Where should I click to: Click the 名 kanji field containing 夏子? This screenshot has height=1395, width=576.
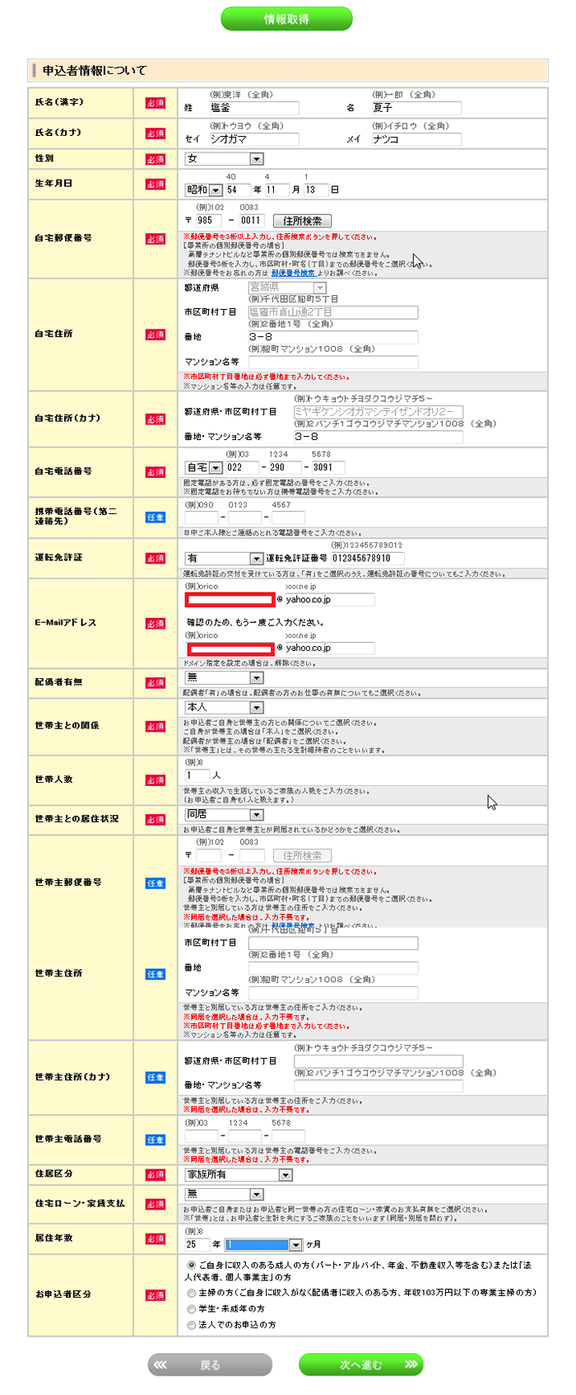416,108
